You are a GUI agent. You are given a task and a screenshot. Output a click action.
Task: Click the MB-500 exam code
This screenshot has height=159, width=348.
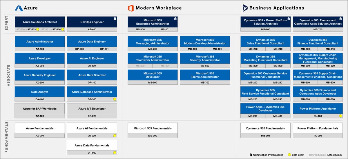tap(330, 99)
